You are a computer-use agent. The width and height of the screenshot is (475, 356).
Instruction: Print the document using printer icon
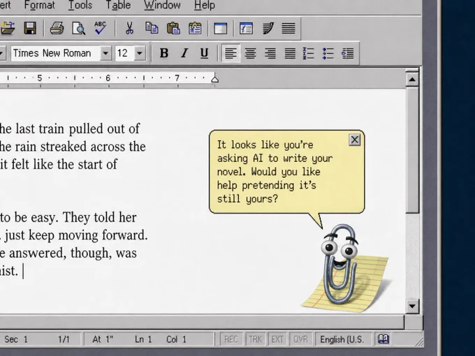click(57, 28)
